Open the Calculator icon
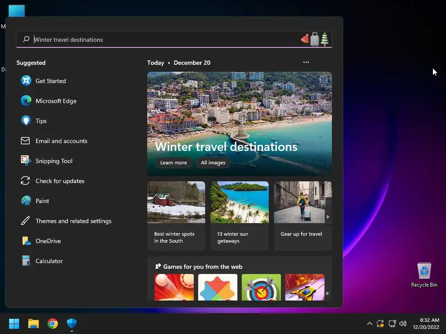The image size is (446, 334). [26, 261]
